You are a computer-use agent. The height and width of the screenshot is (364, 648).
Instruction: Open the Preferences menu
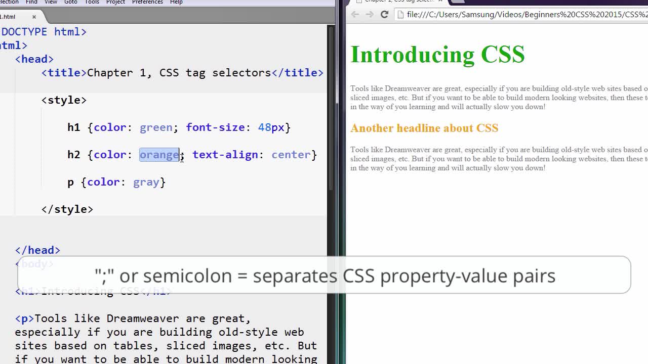click(147, 2)
